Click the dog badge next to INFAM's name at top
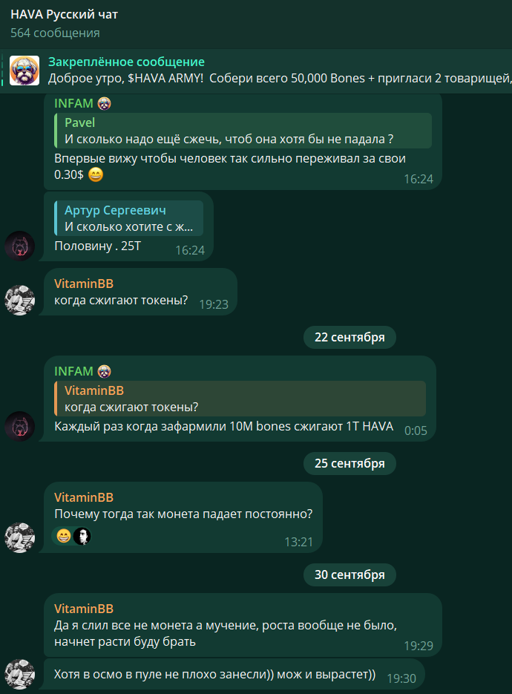 point(104,104)
